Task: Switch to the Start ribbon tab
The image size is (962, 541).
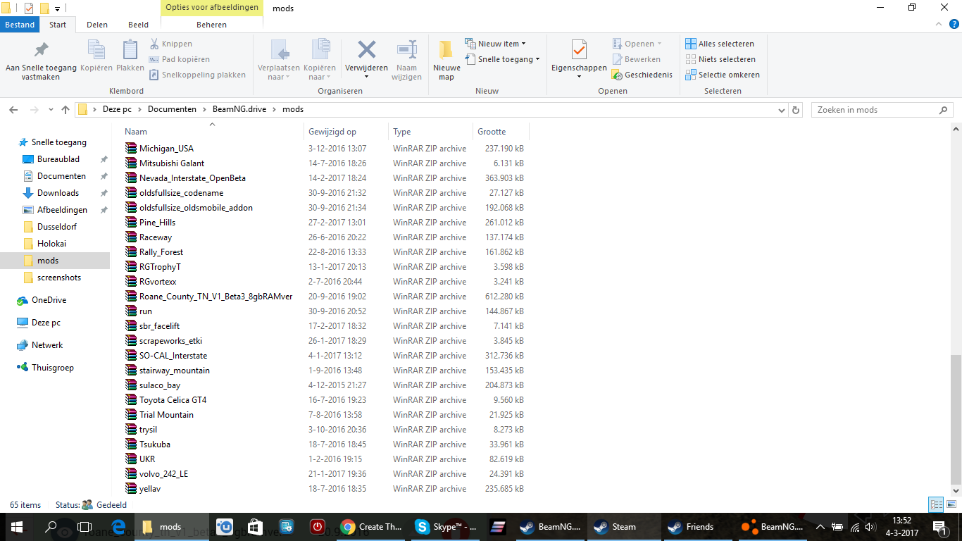Action: [58, 25]
